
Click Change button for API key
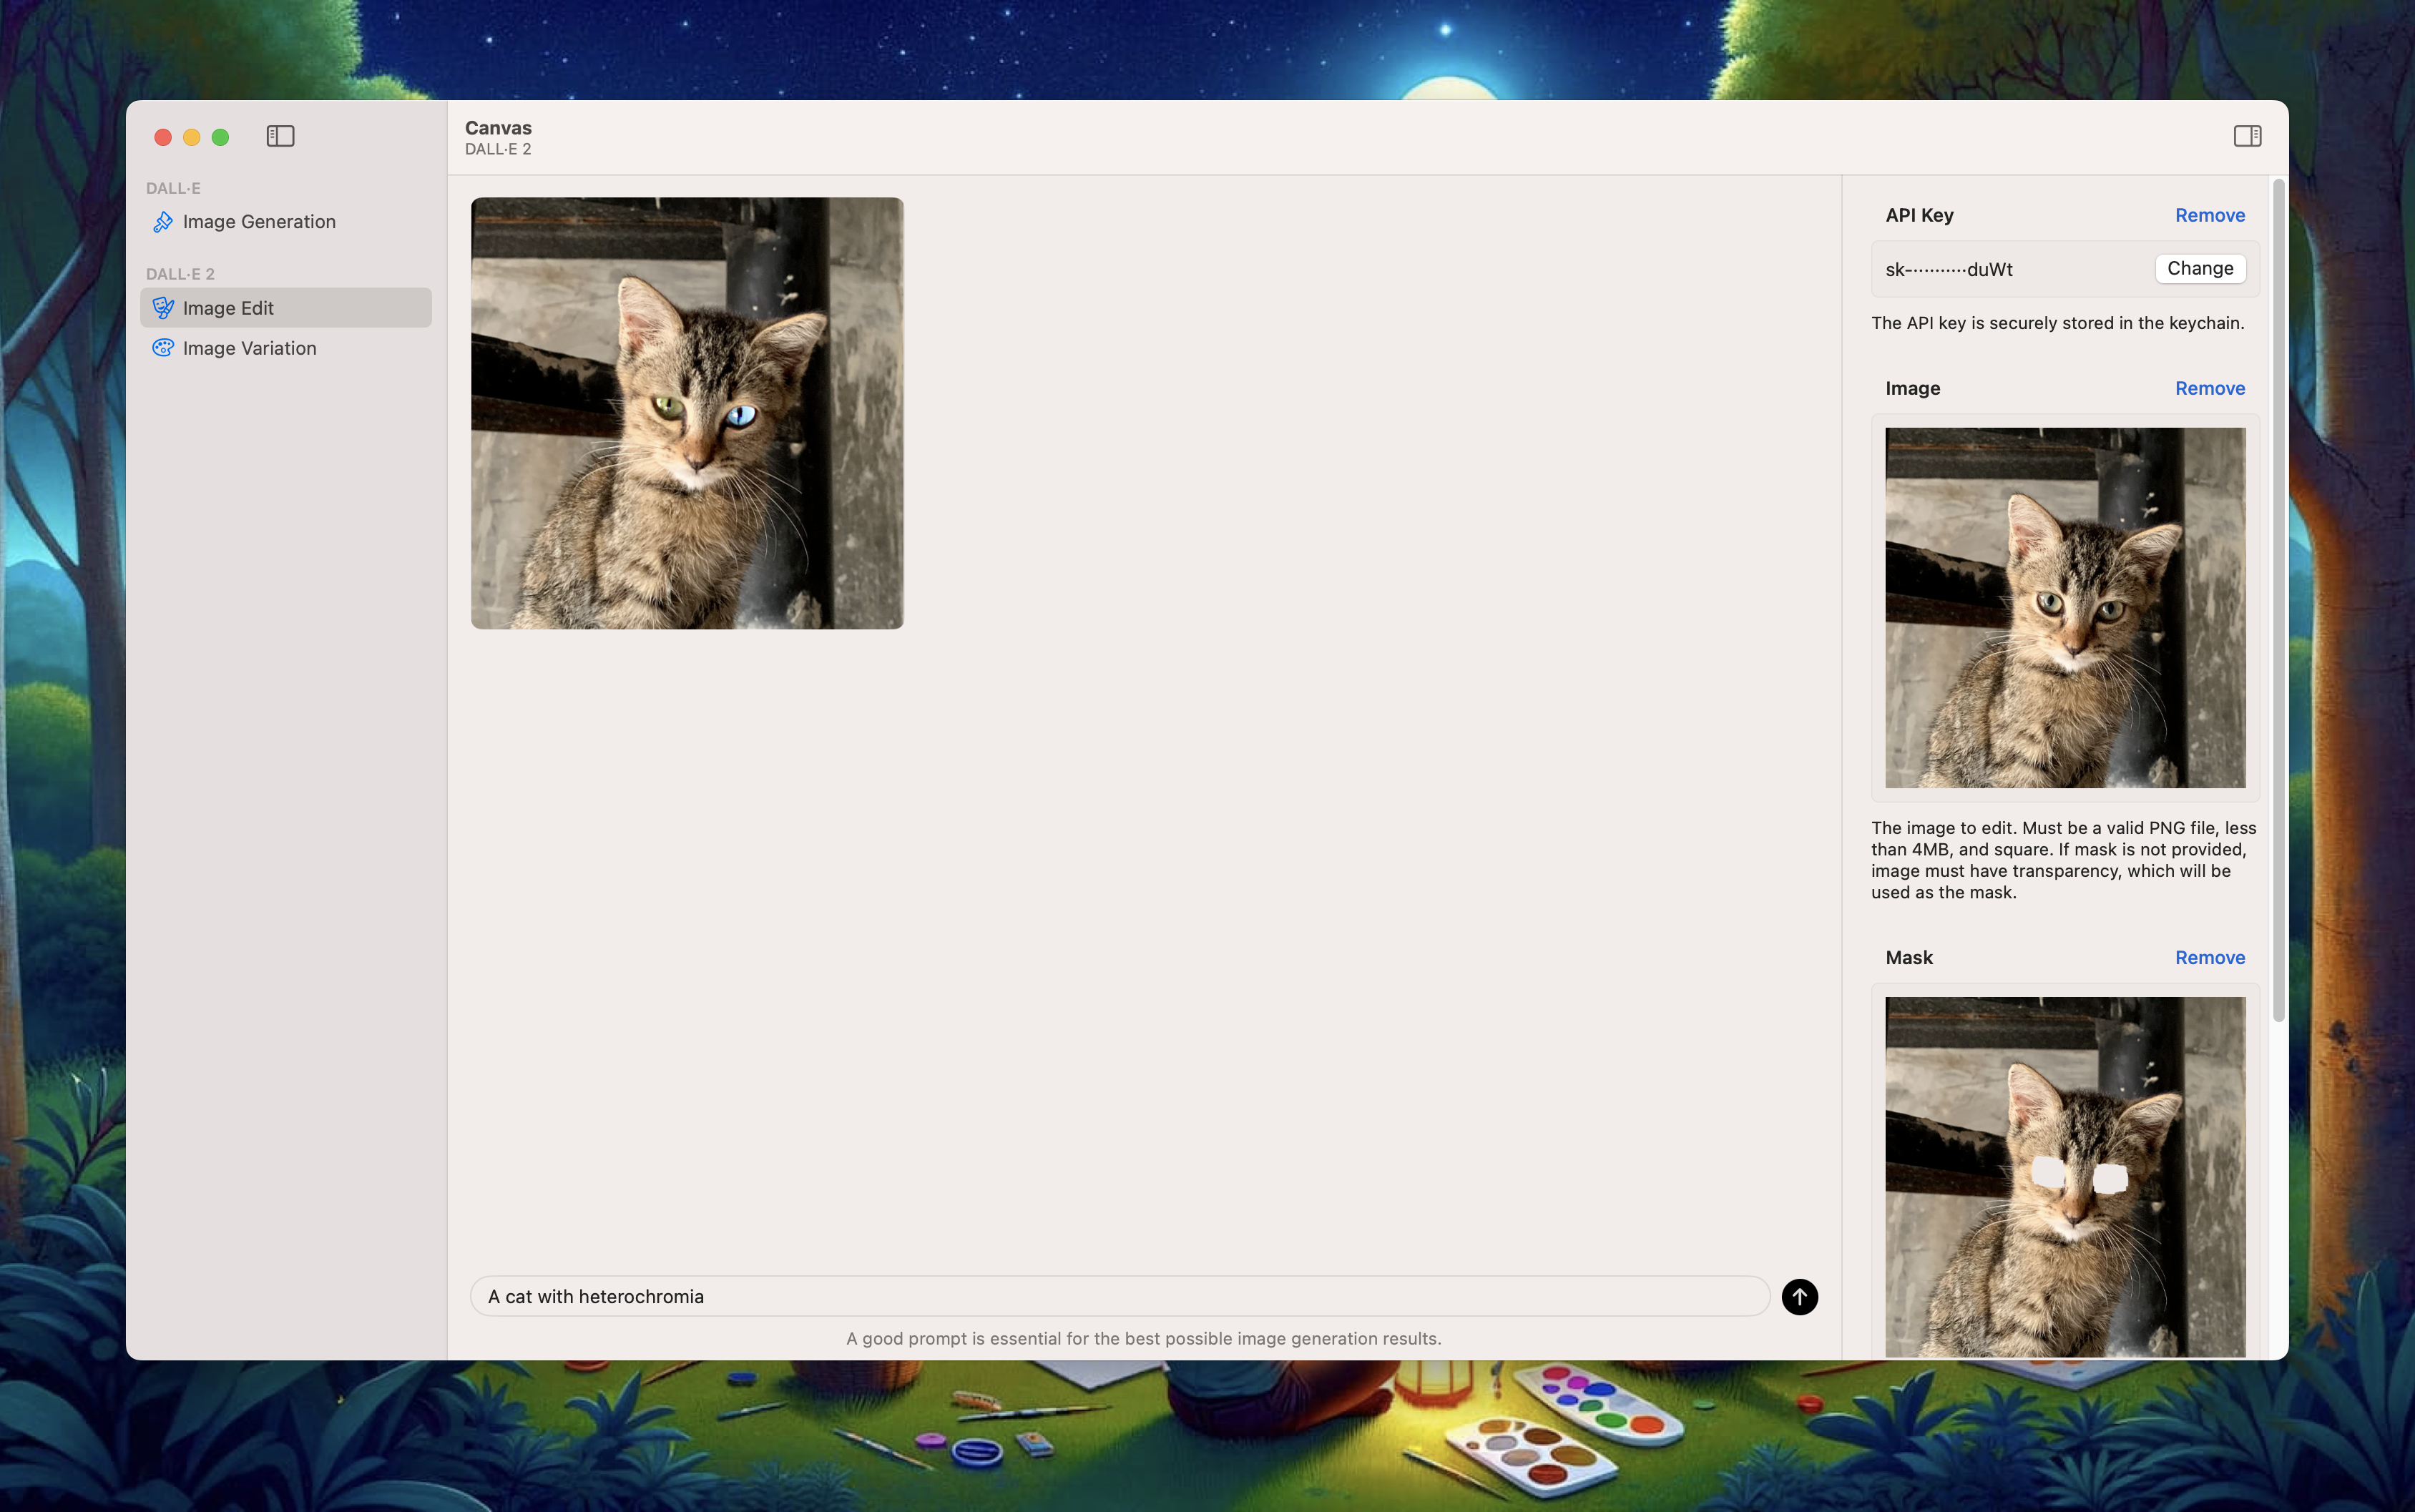[x=2199, y=268]
